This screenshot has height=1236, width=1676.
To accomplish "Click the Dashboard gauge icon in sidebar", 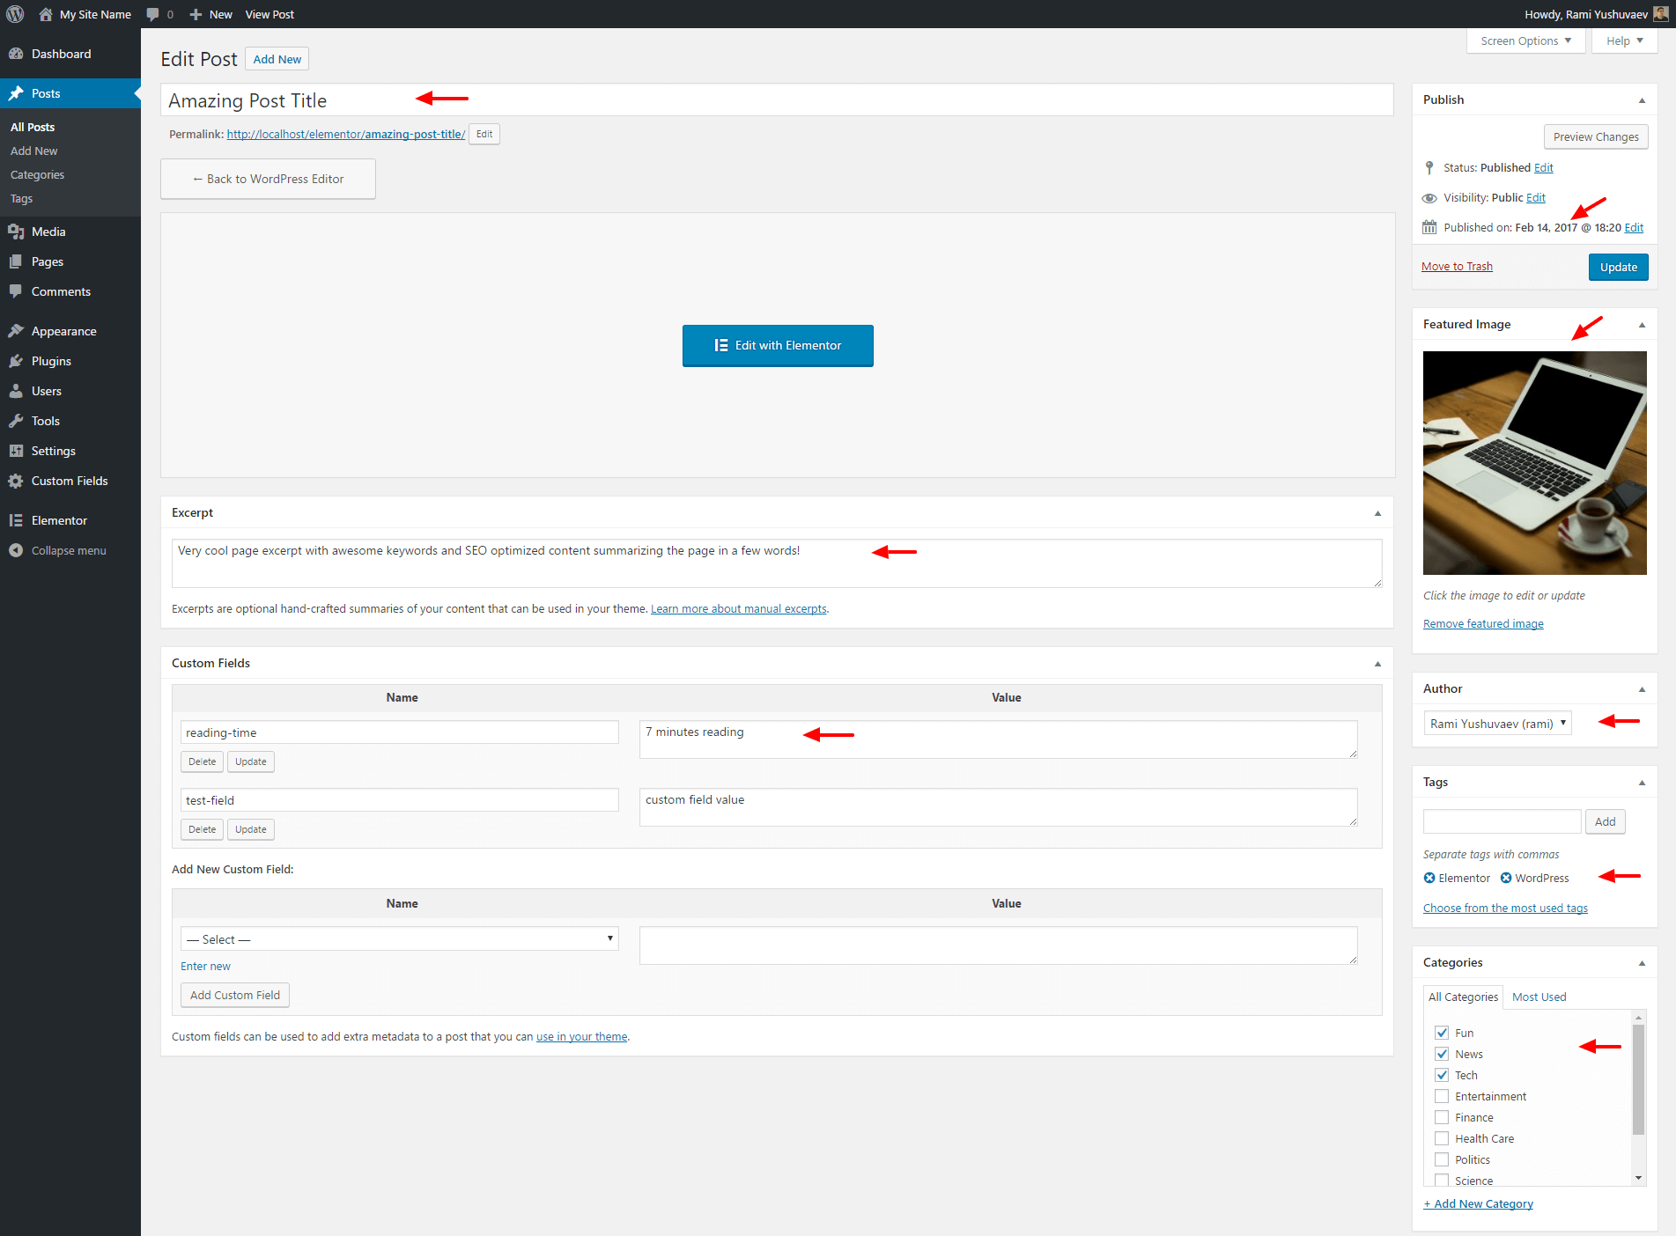I will 16,54.
